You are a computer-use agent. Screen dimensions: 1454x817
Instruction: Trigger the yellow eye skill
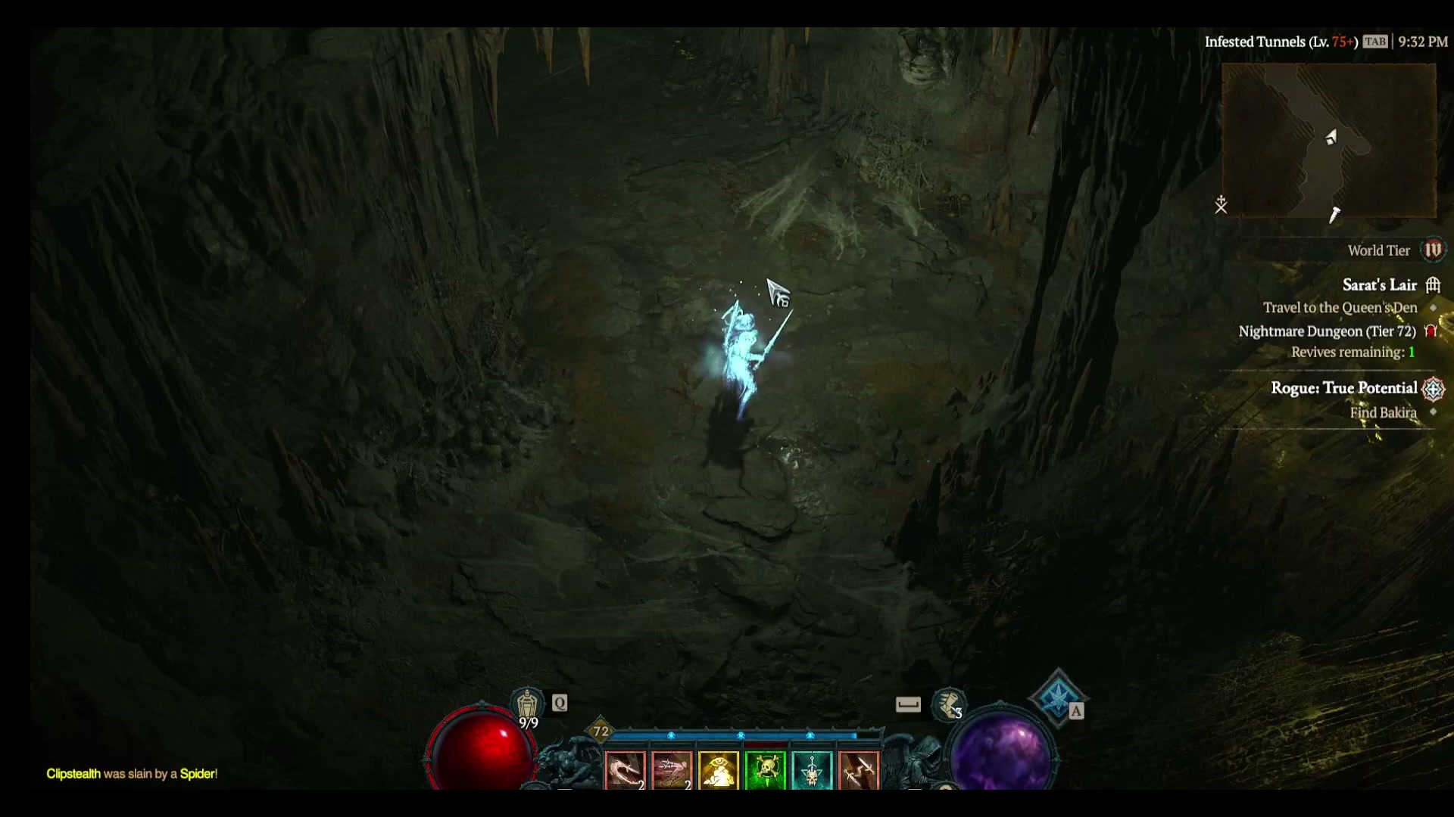pos(719,771)
